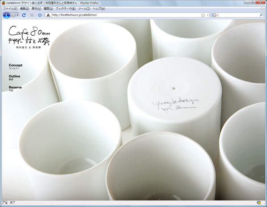The width and height of the screenshot is (267, 207).
Task: Click the greyed Forward arrow button
Action: pos(13,15)
